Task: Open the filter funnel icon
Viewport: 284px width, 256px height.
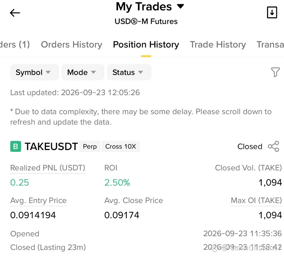Action: (x=275, y=72)
